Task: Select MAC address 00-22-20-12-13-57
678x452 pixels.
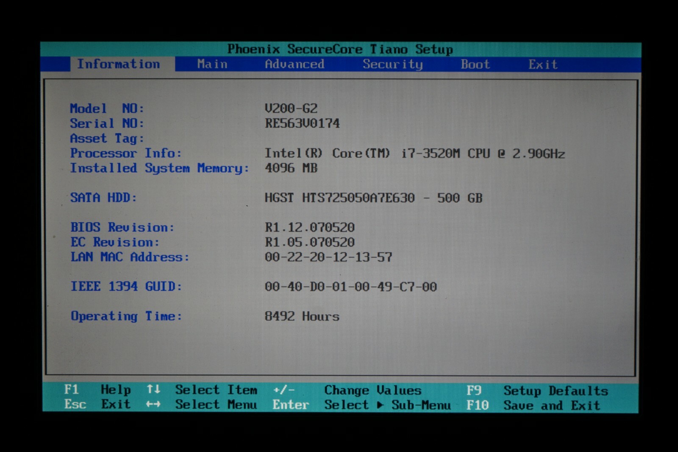Action: click(328, 257)
